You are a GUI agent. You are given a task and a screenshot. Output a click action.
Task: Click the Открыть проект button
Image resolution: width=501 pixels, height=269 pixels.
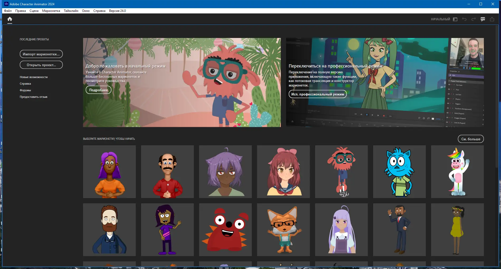(41, 65)
